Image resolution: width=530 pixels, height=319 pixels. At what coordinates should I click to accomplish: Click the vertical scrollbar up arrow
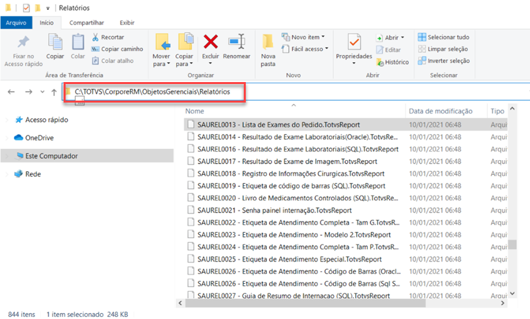coord(512,109)
